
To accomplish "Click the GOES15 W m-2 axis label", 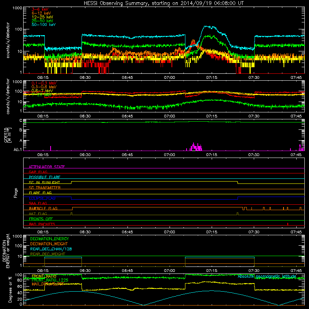I will pos(8,135).
